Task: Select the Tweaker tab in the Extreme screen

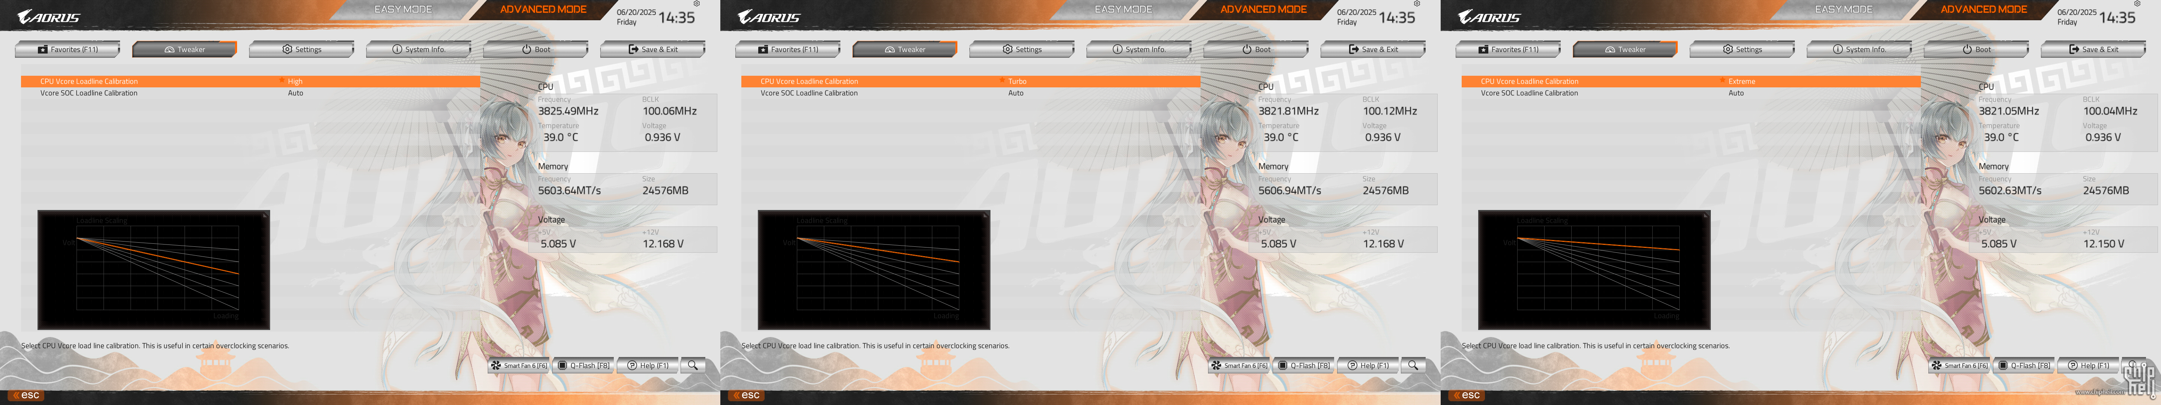Action: pos(1626,49)
